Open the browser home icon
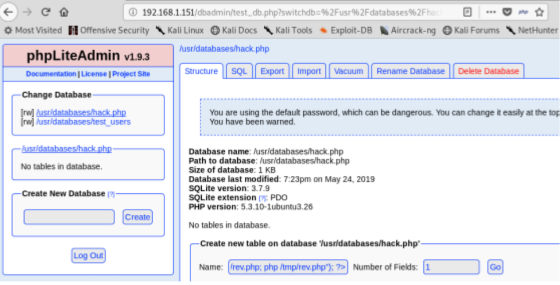This screenshot has height=285, width=560. (x=64, y=13)
